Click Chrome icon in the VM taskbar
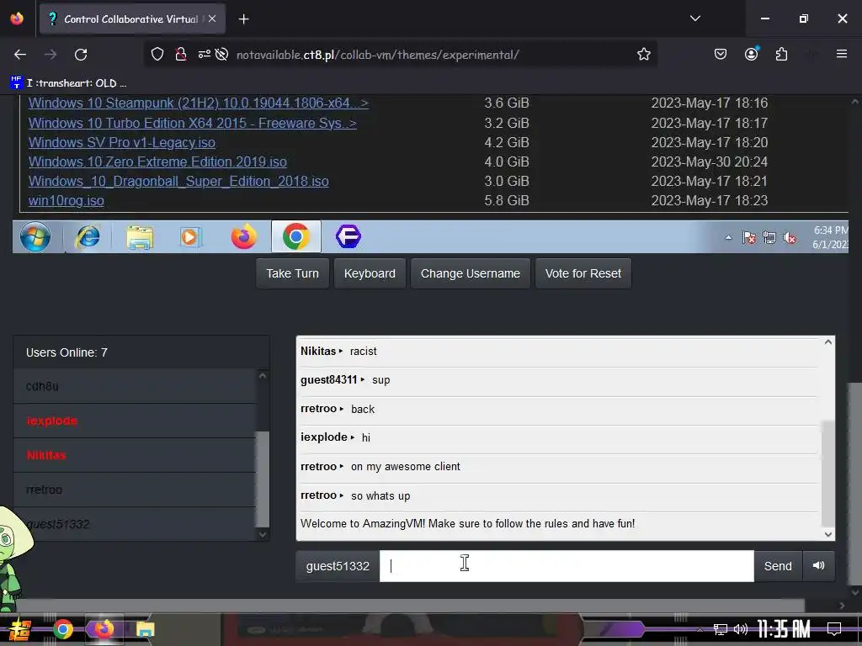This screenshot has height=646, width=862. pyautogui.click(x=295, y=237)
